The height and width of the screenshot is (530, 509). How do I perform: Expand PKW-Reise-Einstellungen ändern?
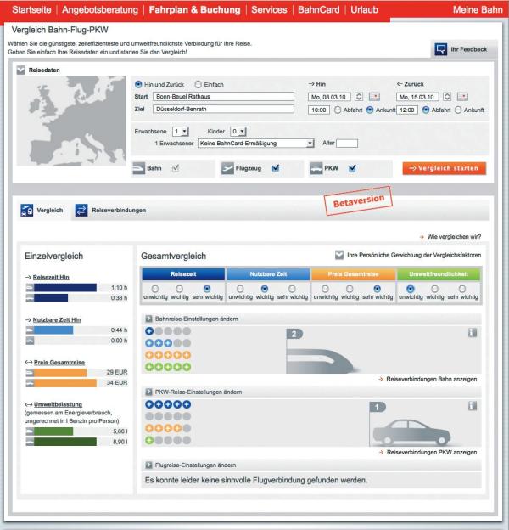click(x=148, y=392)
